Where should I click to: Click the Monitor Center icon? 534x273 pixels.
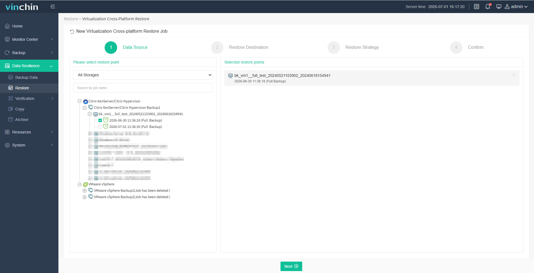pyautogui.click(x=7, y=39)
